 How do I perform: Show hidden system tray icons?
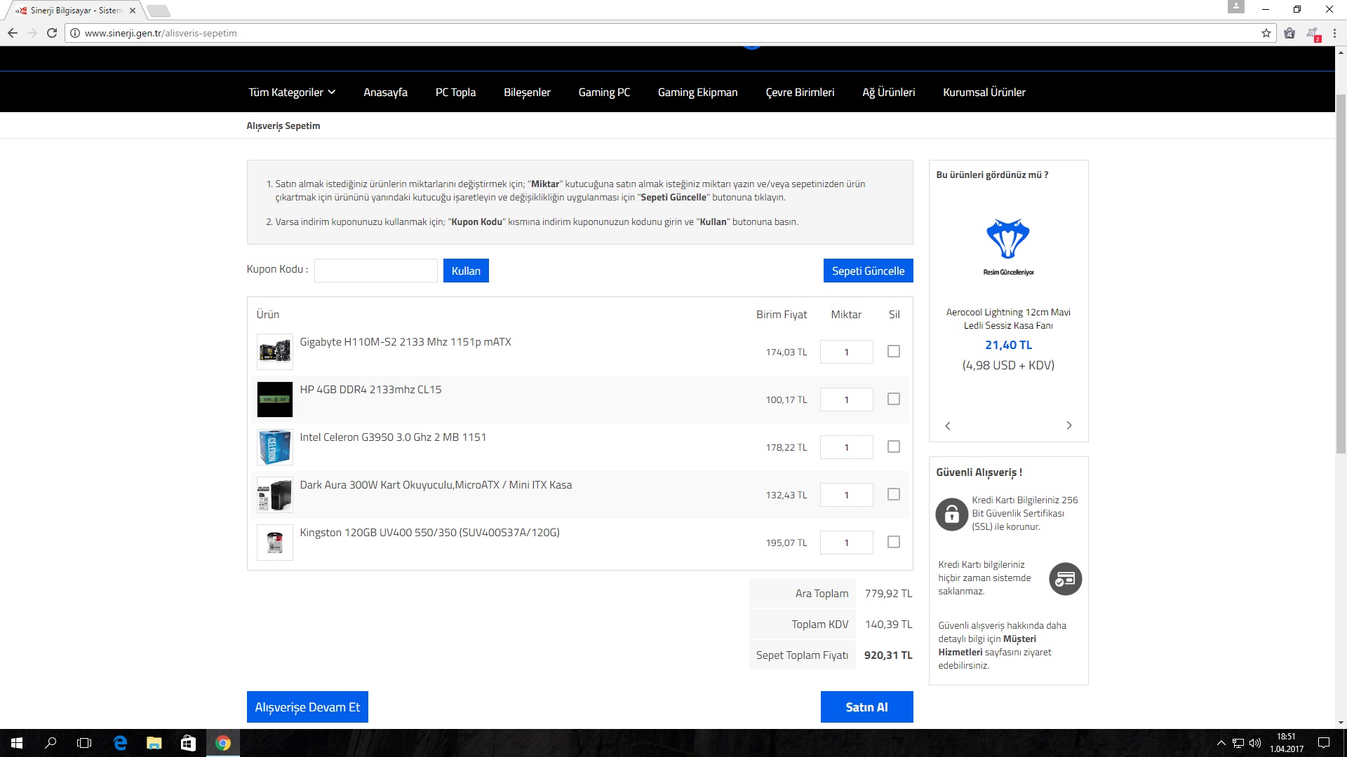[x=1221, y=743]
